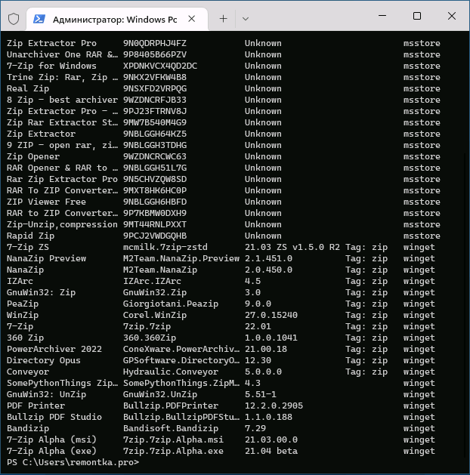Click the Corel.WinZip package ID
Image resolution: width=470 pixels, height=475 pixels.
click(154, 315)
